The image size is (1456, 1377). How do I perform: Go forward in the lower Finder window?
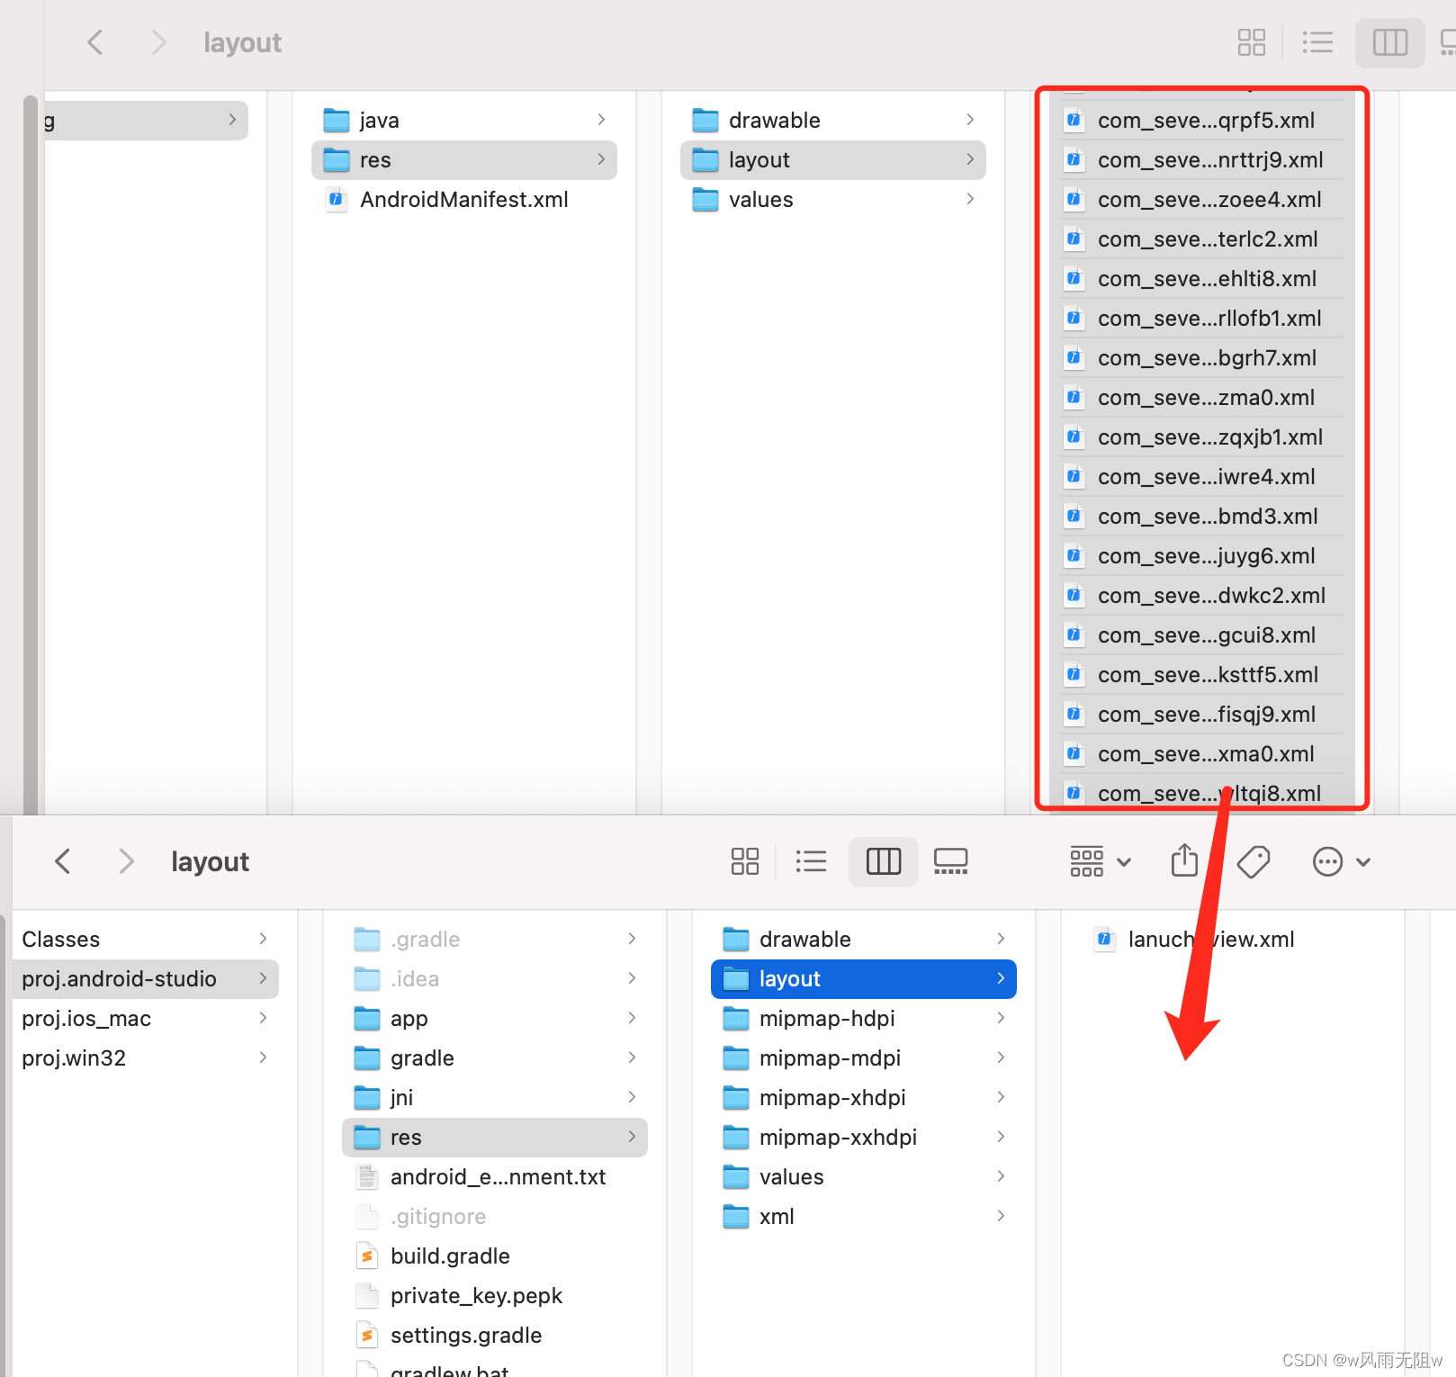coord(126,861)
